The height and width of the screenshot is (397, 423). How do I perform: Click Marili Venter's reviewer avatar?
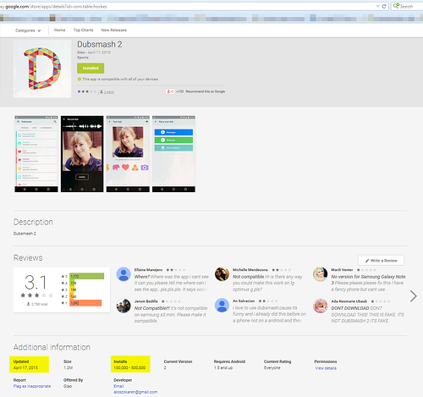point(320,274)
